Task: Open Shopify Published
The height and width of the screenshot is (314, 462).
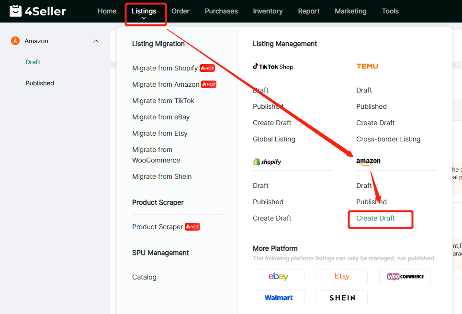Action: pos(268,202)
